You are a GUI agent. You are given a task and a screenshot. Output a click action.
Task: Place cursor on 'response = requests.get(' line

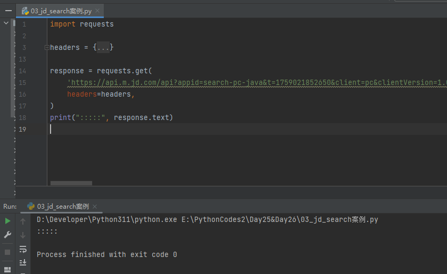pyautogui.click(x=101, y=71)
